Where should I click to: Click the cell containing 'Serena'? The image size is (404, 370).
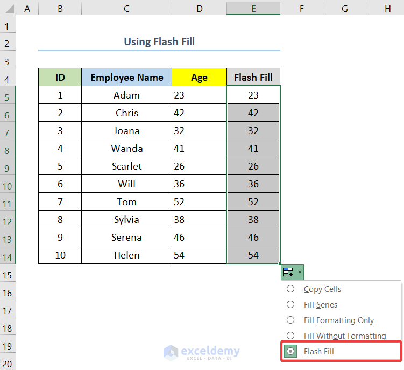point(126,237)
